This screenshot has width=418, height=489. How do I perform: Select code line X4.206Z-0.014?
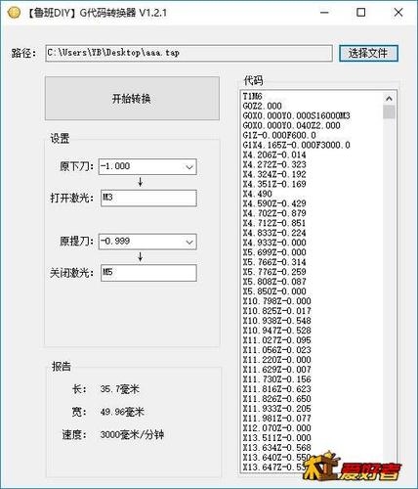[x=274, y=155]
